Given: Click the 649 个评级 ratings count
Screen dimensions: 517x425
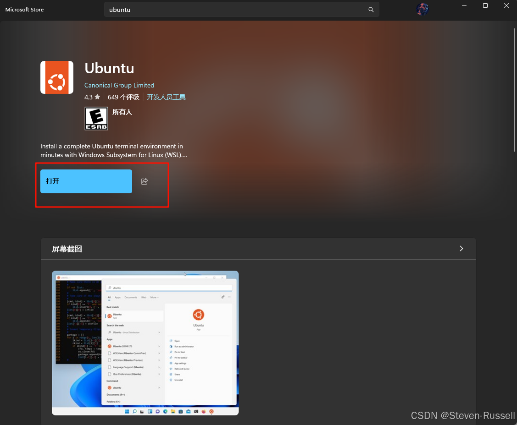Looking at the screenshot, I should point(123,97).
